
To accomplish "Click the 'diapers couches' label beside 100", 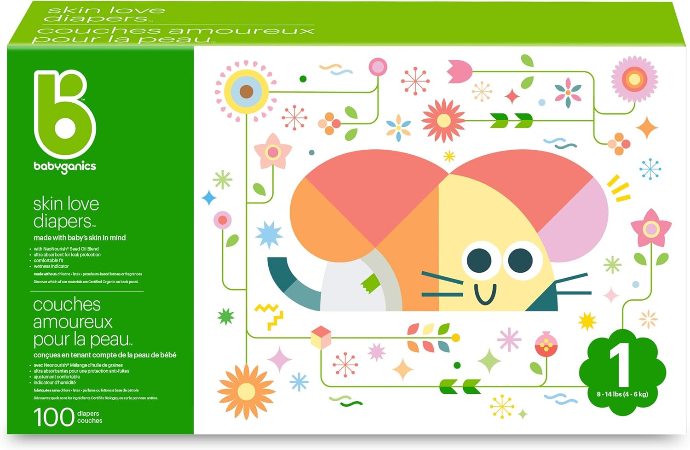I will pyautogui.click(x=90, y=417).
